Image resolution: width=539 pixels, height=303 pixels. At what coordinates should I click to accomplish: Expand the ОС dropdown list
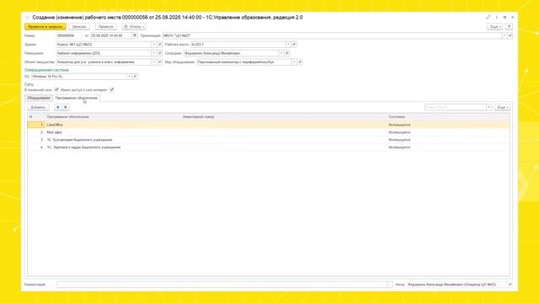(x=129, y=77)
